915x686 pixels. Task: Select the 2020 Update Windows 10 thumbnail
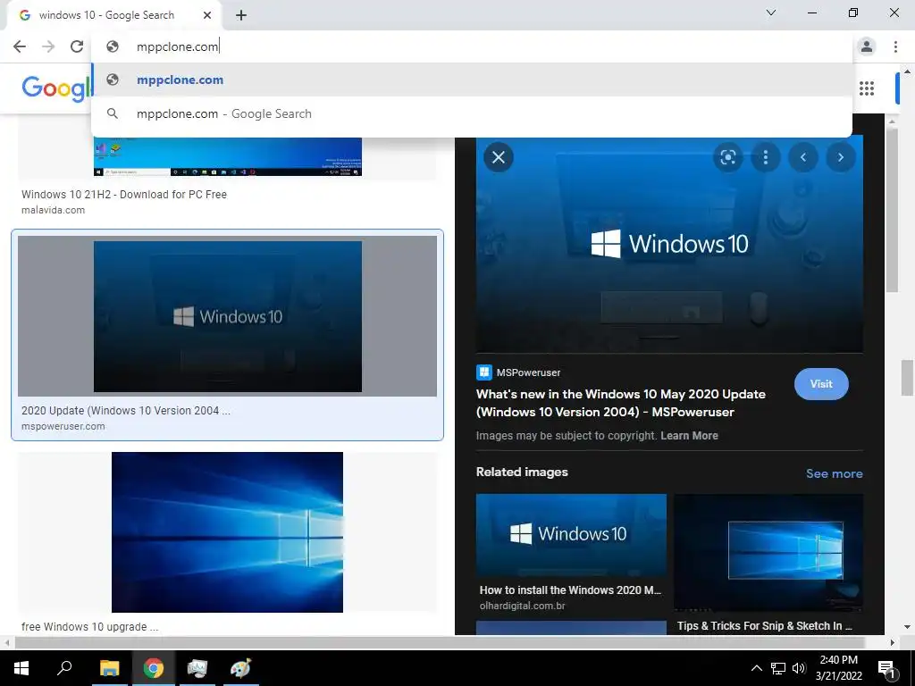227,316
